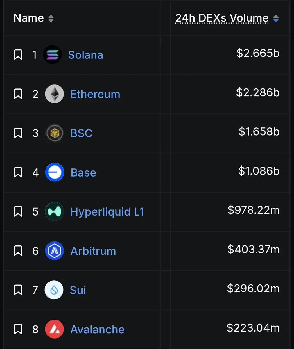Toggle bookmark for Avalanche row
The width and height of the screenshot is (294, 349).
(x=18, y=329)
